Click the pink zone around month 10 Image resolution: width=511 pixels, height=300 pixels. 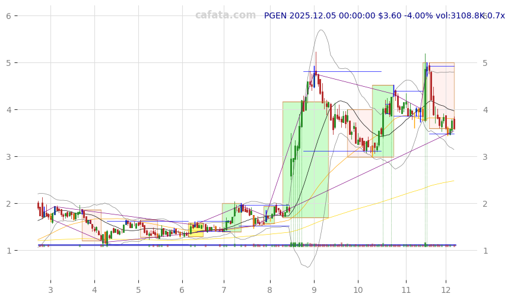360,133
